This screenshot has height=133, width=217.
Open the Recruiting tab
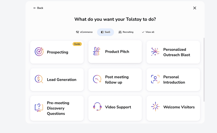pos(126,32)
